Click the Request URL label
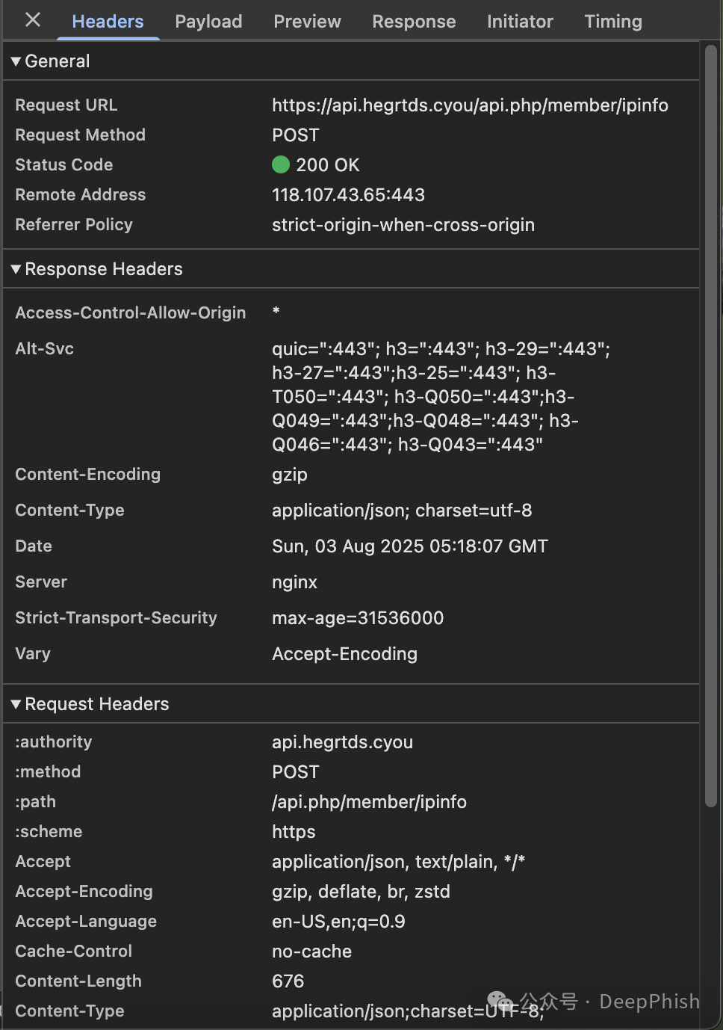This screenshot has height=1030, width=723. (66, 105)
